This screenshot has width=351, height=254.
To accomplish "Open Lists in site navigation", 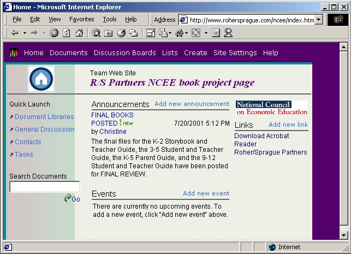I will pyautogui.click(x=170, y=53).
